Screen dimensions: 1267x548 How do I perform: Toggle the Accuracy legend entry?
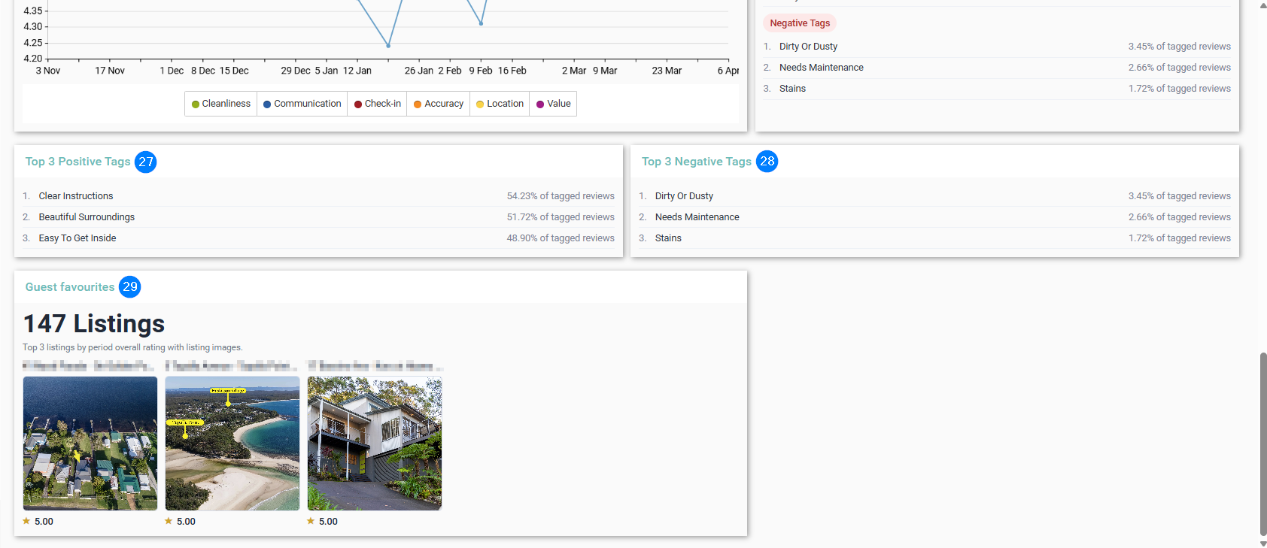click(x=439, y=104)
